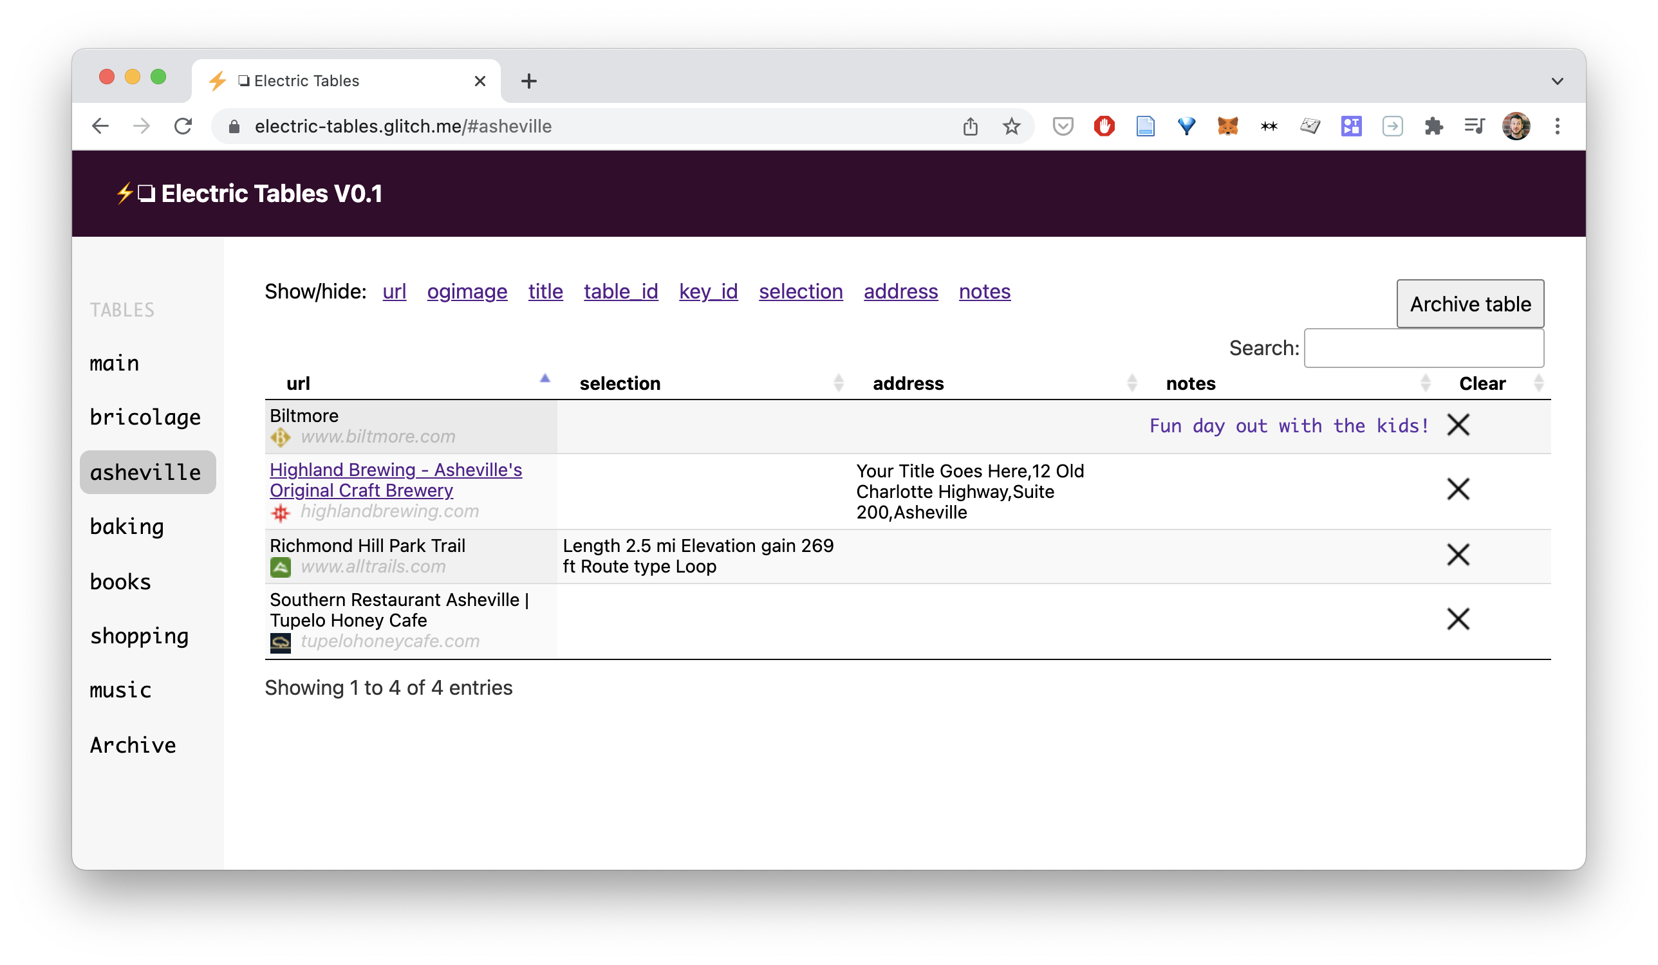This screenshot has height=965, width=1658.
Task: Click the share icon in address bar
Action: [971, 126]
